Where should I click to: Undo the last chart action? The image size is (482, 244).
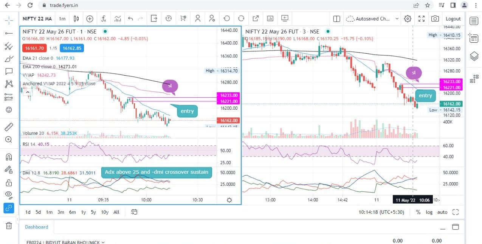[x=130, y=19]
